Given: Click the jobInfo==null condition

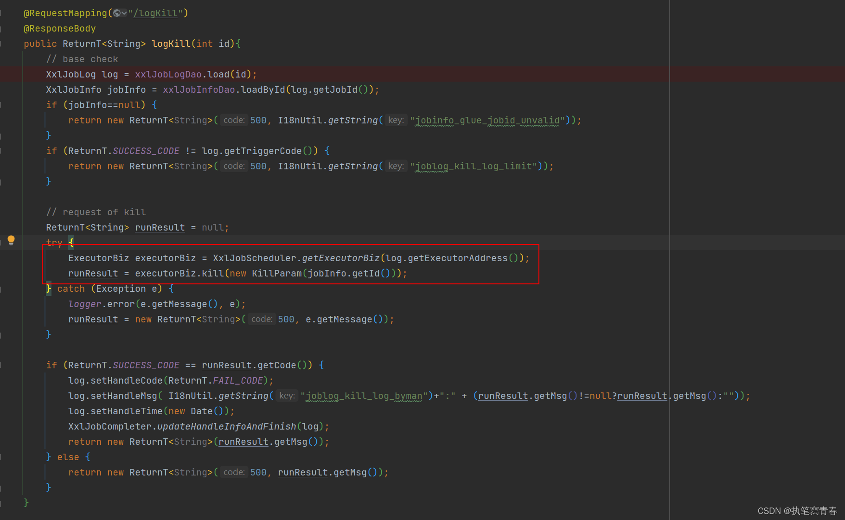Looking at the screenshot, I should [x=104, y=105].
